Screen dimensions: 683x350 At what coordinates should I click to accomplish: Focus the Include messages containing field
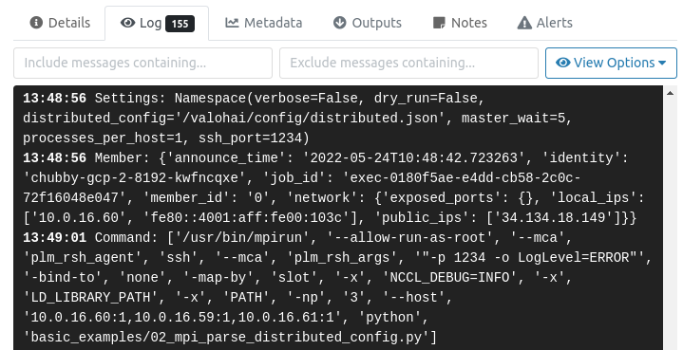[x=142, y=63]
